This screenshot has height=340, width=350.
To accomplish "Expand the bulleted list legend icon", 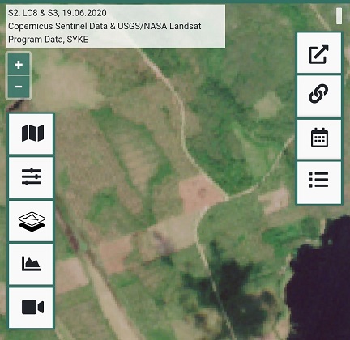I will [319, 182].
